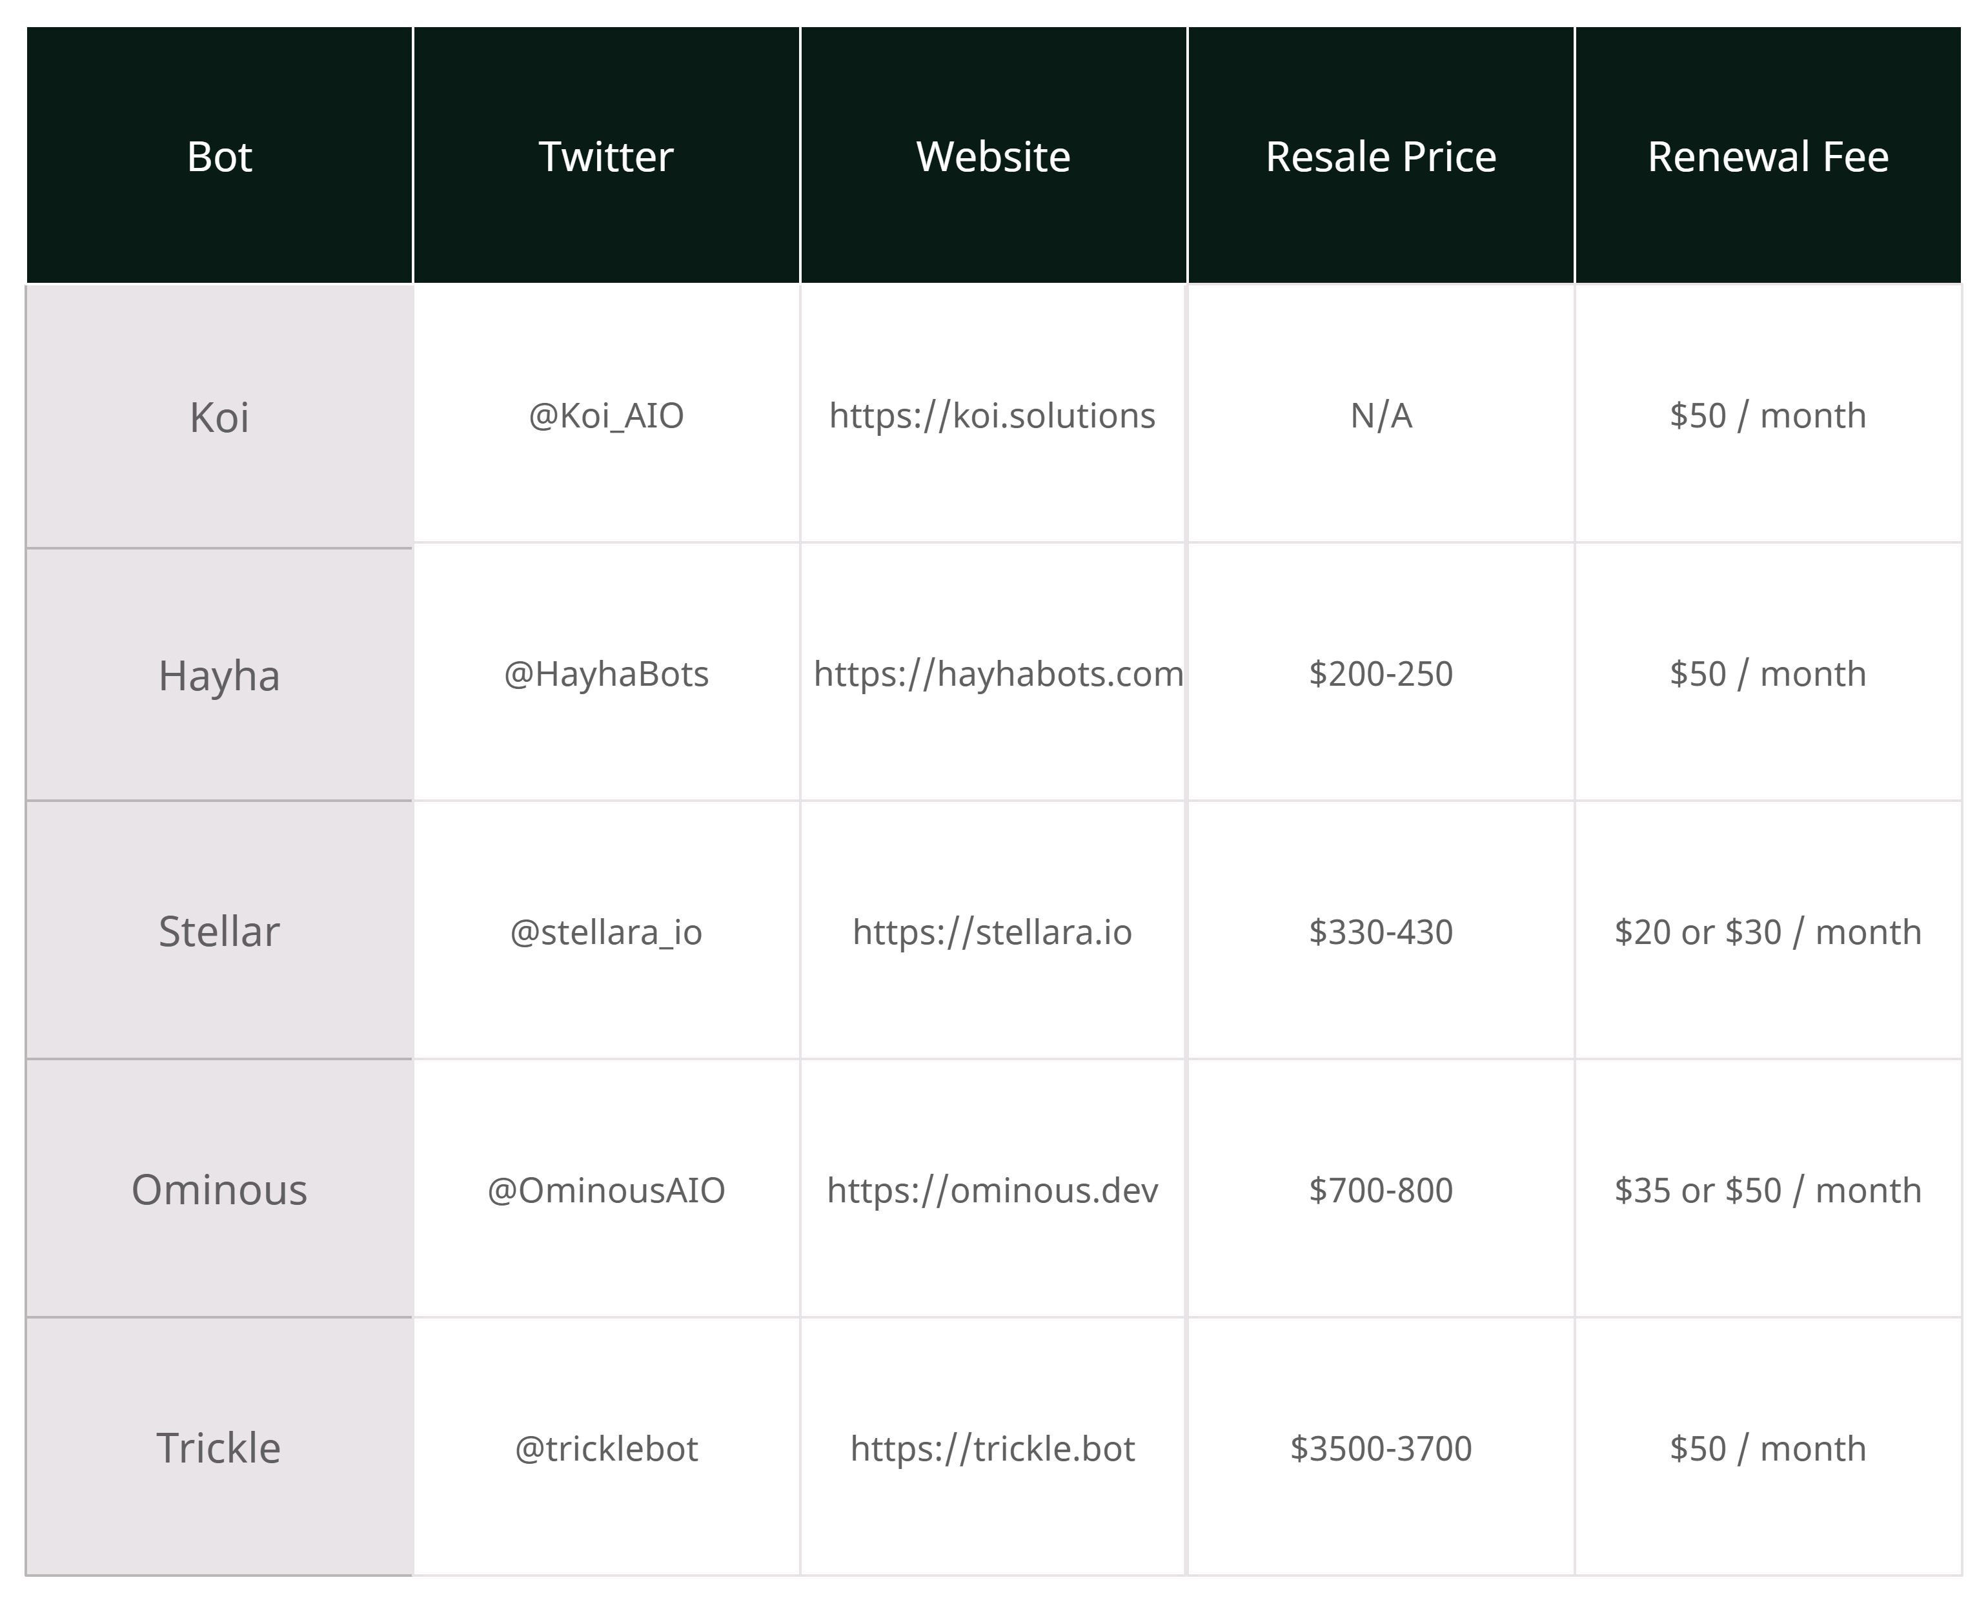
Task: Select the N/A resale price cell
Action: point(1381,416)
